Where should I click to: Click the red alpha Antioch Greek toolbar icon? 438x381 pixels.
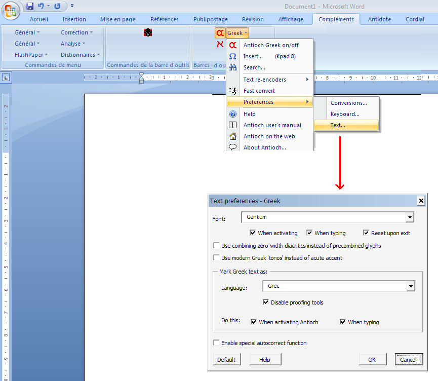coord(220,33)
